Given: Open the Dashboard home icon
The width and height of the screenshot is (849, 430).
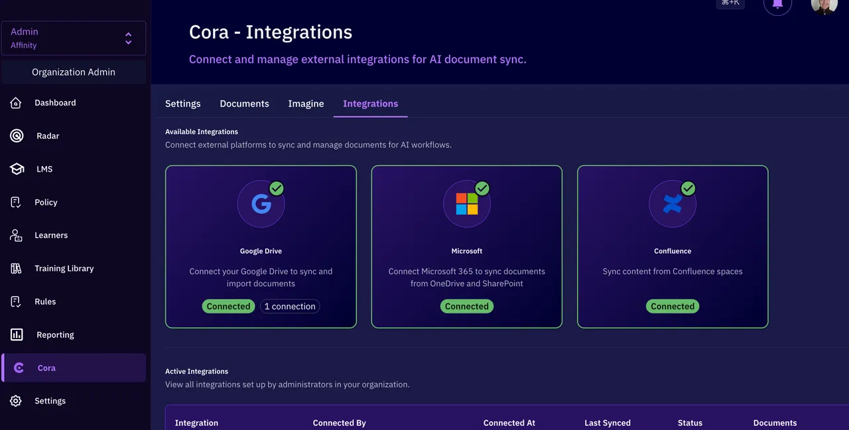Looking at the screenshot, I should [16, 103].
